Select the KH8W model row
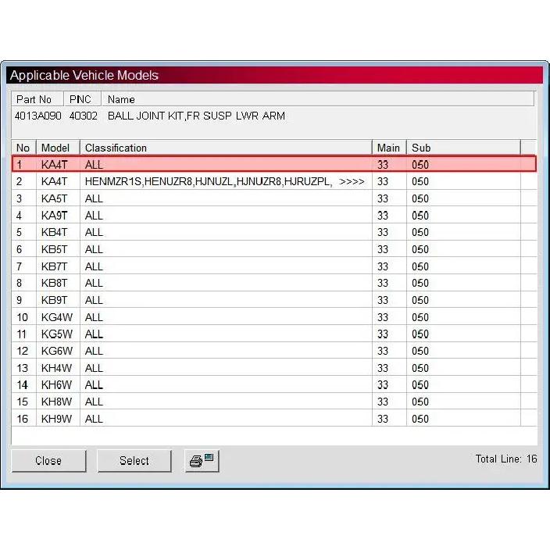This screenshot has width=550, height=550. [x=274, y=402]
